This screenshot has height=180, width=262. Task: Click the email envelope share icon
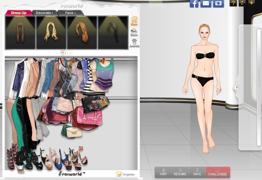[206, 3]
